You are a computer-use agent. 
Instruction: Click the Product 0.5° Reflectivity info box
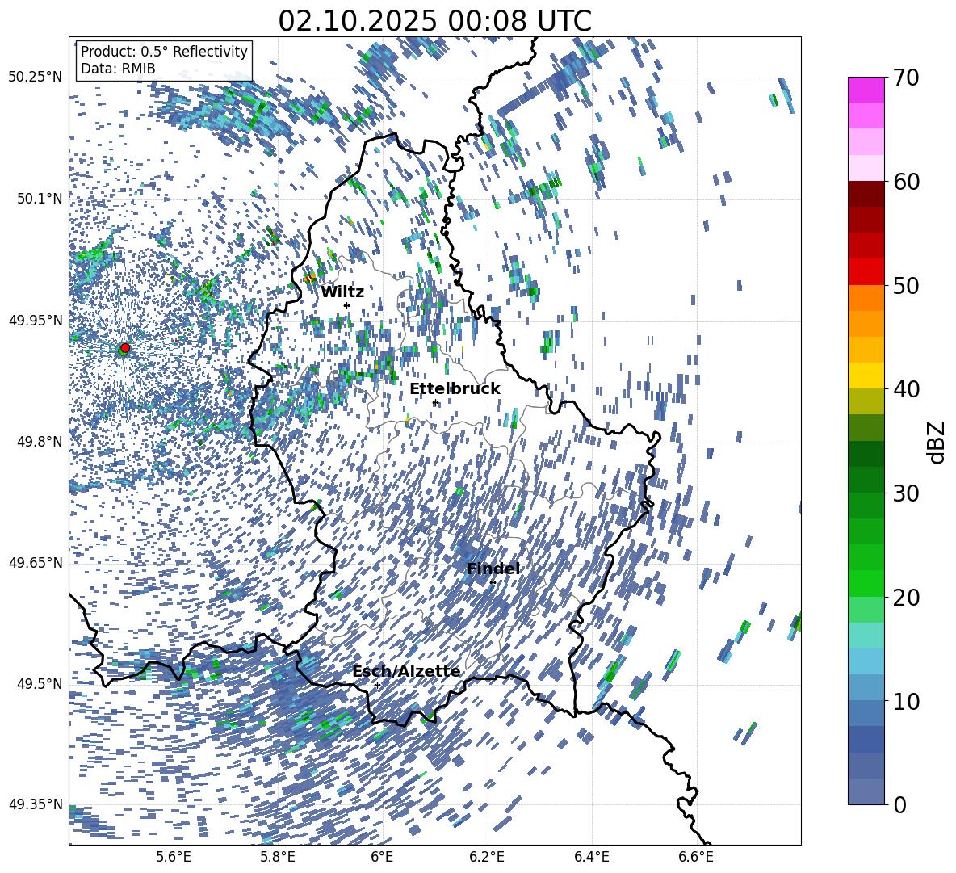click(x=164, y=60)
